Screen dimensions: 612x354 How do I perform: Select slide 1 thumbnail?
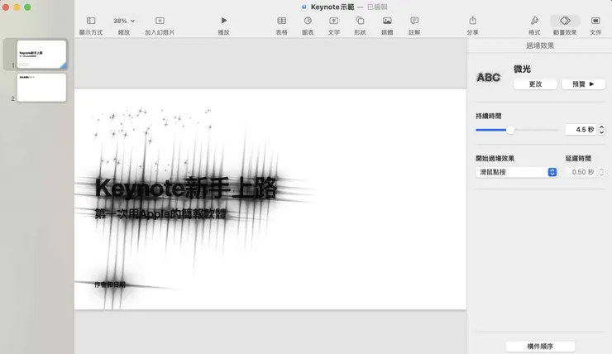(41, 55)
